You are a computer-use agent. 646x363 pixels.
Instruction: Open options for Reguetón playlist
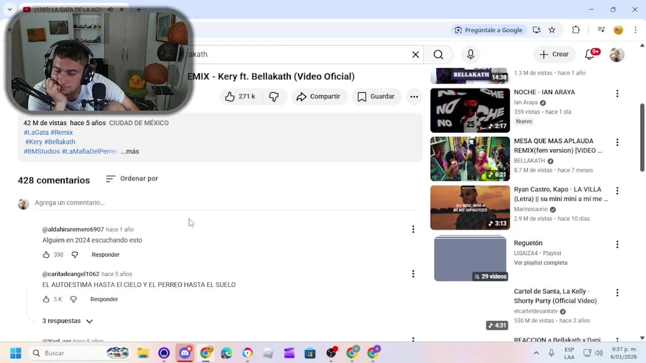617,245
